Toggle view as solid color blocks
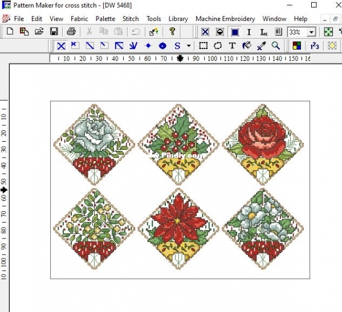The height and width of the screenshot is (312, 342). (234, 32)
